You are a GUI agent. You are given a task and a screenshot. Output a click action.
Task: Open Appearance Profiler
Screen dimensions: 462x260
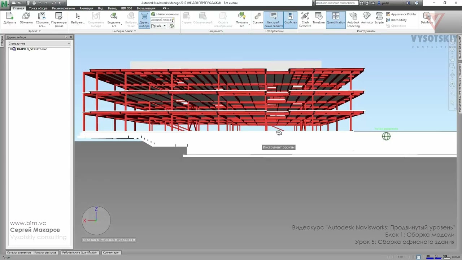click(401, 14)
